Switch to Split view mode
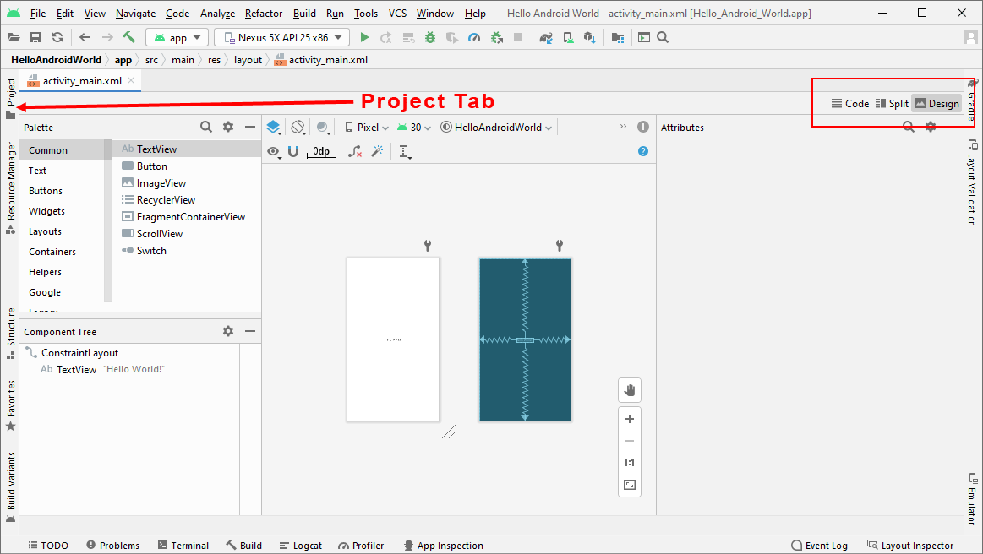983x554 pixels. pos(892,104)
